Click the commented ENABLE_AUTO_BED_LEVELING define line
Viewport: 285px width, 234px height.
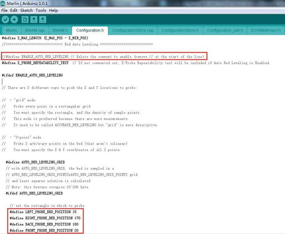pos(103,57)
